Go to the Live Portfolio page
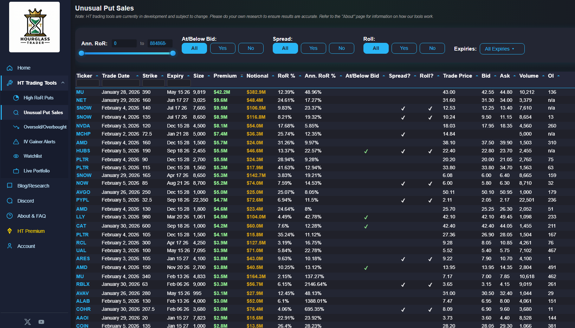This screenshot has height=328, width=575. pos(37,171)
